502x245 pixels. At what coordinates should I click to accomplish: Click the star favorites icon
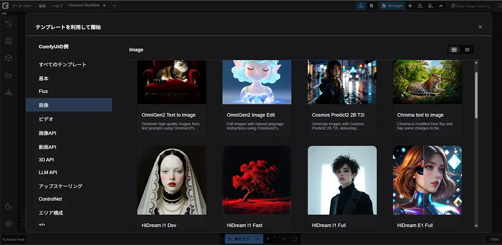click(410, 6)
